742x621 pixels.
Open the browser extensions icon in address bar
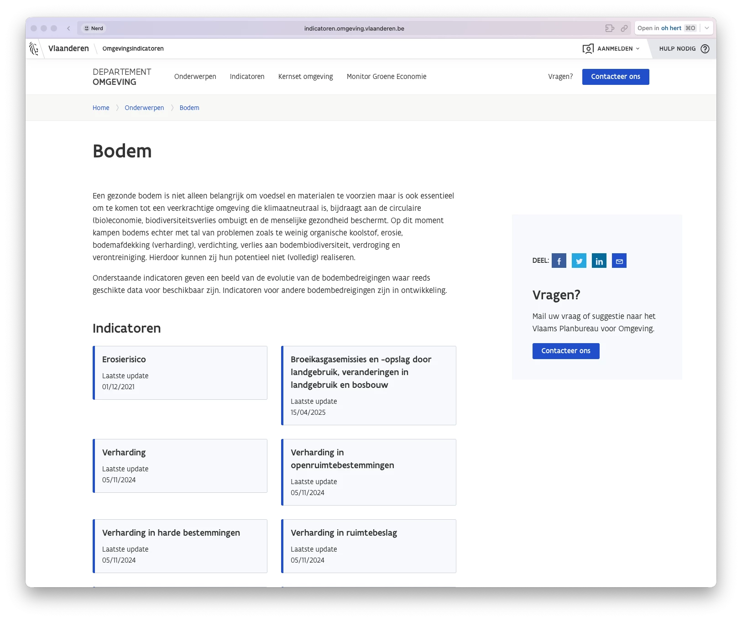610,28
